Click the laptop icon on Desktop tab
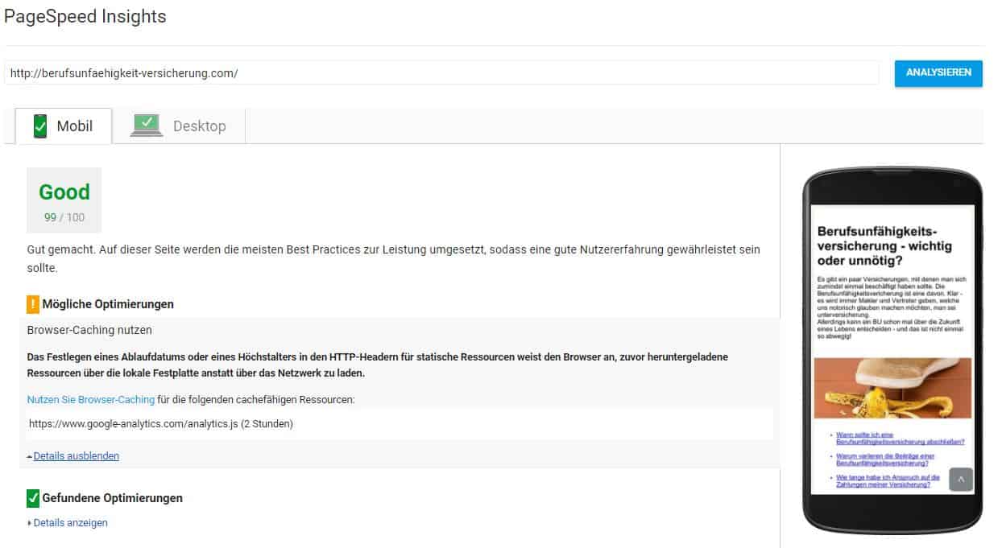The image size is (1002, 548). [145, 123]
